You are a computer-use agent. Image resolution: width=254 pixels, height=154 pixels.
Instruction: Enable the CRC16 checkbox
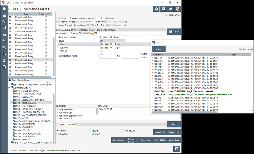coord(57,18)
